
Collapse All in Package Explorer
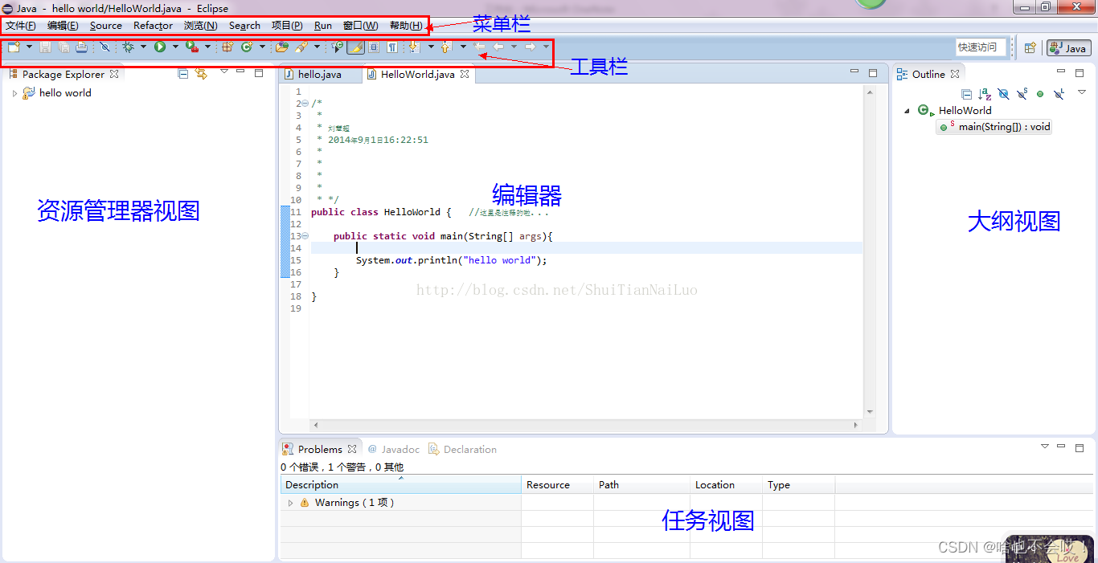(183, 74)
